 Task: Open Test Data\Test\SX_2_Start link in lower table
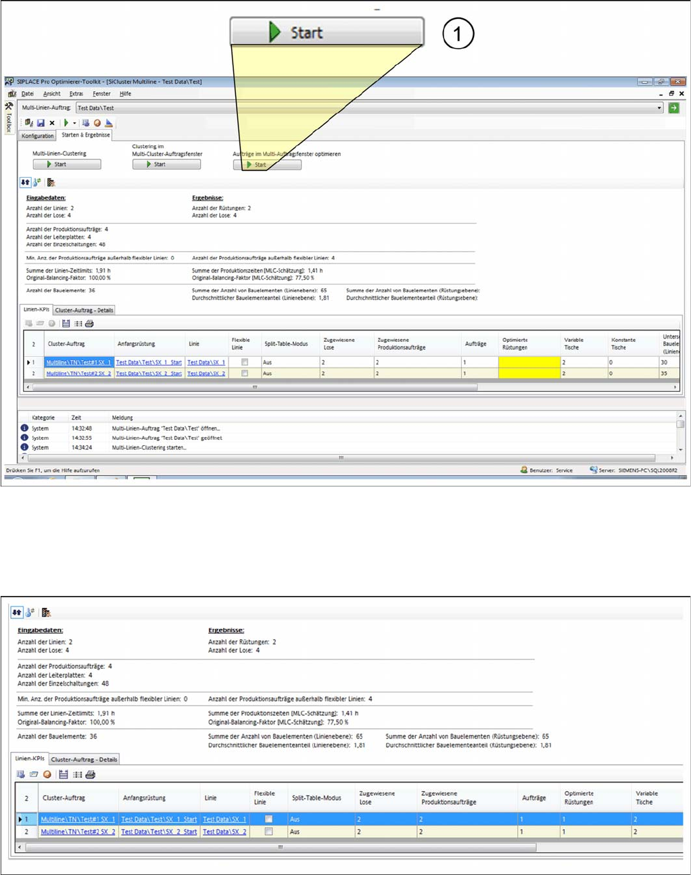(159, 832)
